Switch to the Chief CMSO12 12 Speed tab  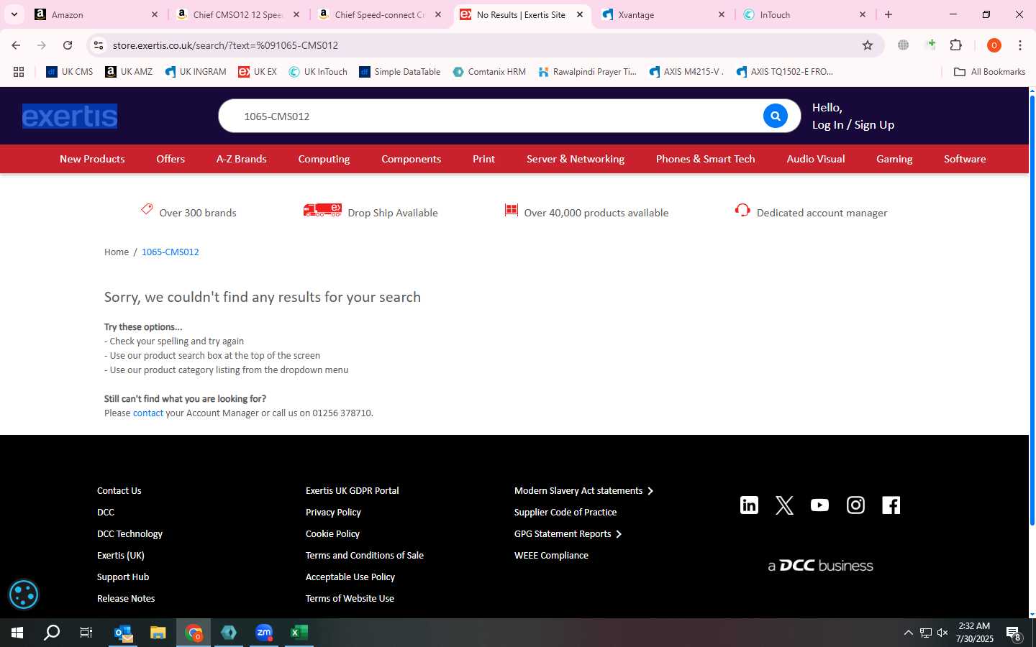(x=239, y=14)
